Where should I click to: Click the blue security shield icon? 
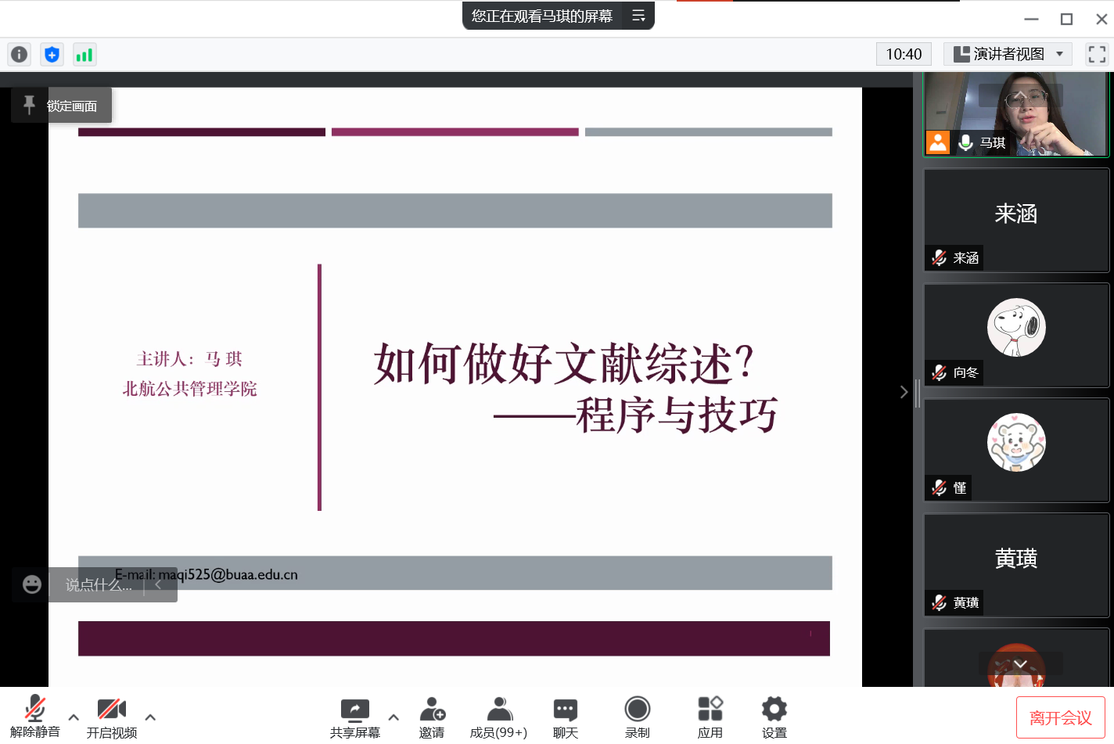click(x=52, y=54)
